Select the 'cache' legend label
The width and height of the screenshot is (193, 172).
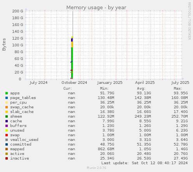[x=16, y=121]
